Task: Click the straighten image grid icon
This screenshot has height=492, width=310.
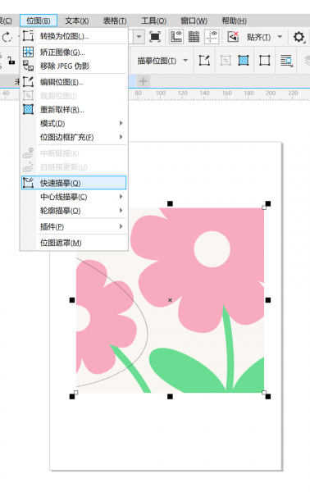Action: pyautogui.click(x=28, y=52)
